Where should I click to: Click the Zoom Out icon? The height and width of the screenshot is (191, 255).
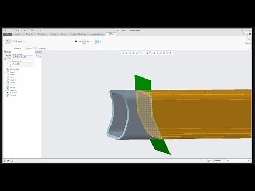130,53
